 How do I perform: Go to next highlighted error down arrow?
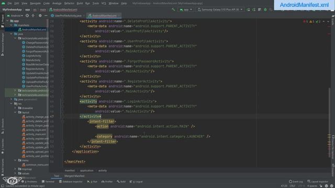tap(328, 21)
